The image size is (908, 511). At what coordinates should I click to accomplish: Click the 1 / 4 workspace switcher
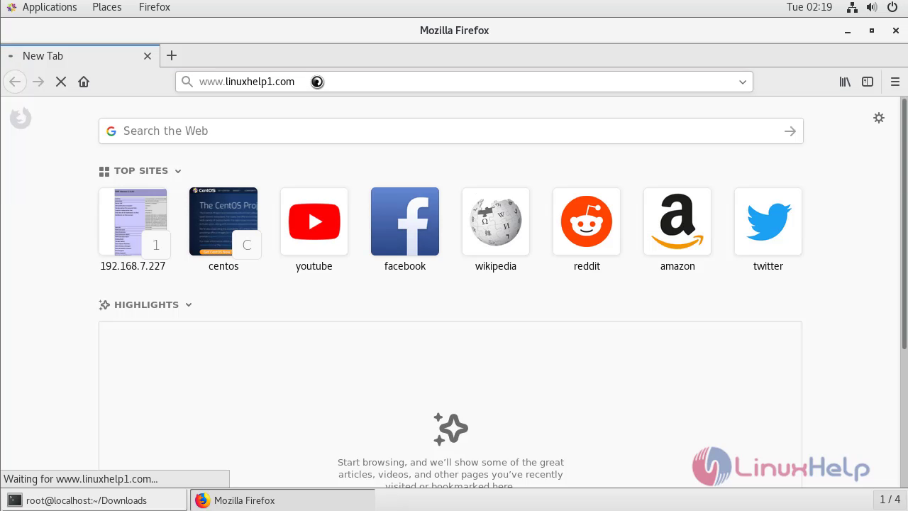[890, 500]
